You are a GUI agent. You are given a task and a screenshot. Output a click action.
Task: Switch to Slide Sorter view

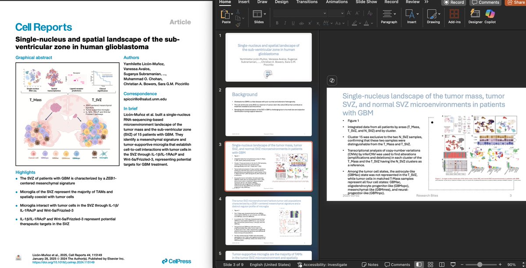point(430,264)
